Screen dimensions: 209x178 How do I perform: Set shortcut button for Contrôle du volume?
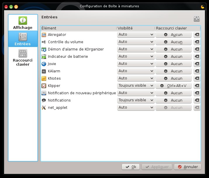coord(174,42)
